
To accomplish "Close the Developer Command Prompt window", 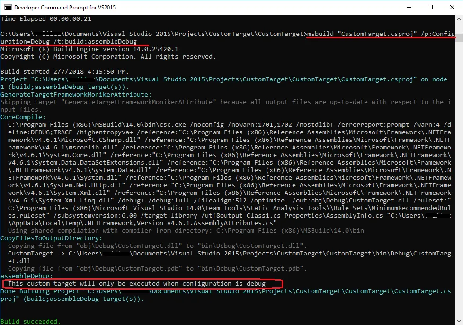I will pos(452,8).
